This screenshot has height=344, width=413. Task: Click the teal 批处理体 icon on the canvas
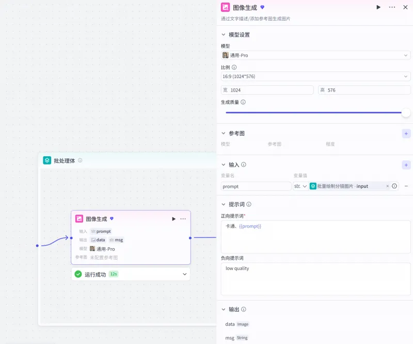coord(46,160)
